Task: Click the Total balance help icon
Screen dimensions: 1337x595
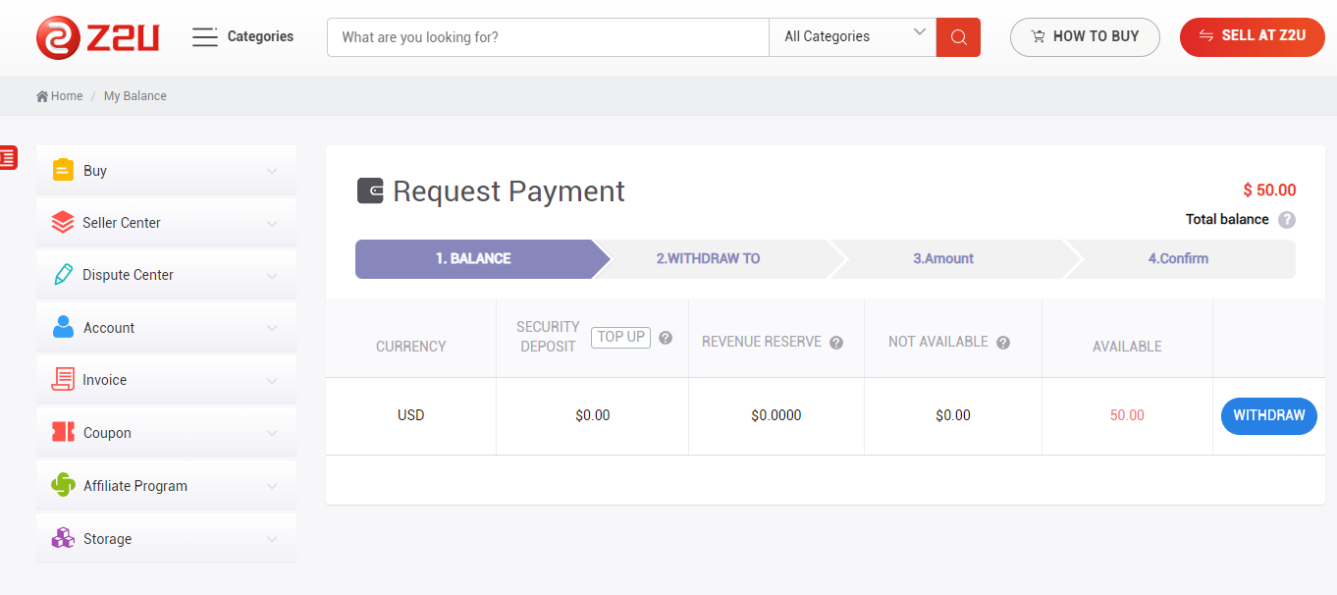Action: [1287, 220]
